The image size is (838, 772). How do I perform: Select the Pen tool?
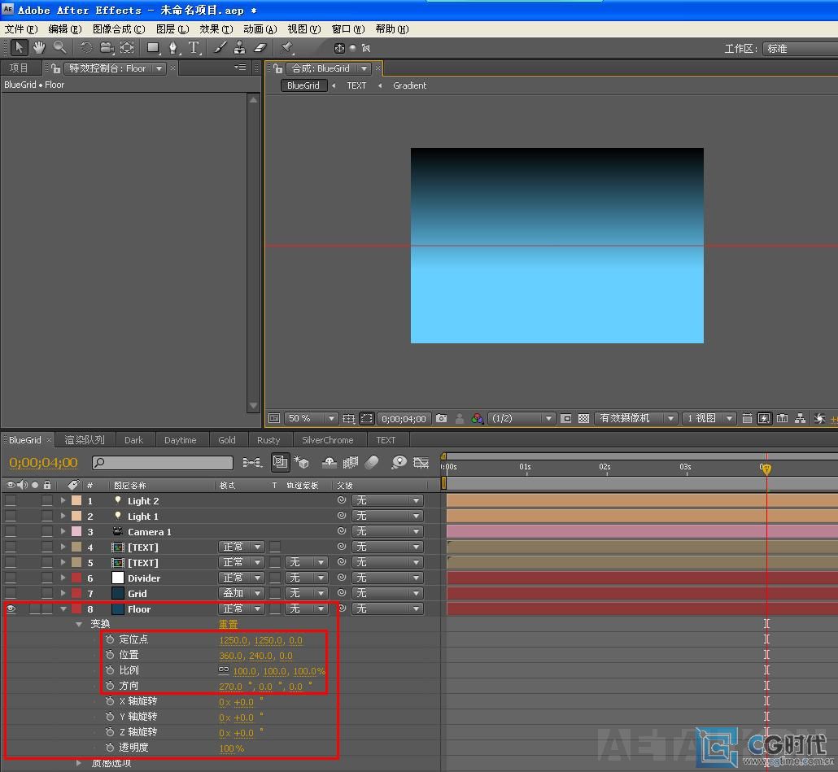point(173,47)
